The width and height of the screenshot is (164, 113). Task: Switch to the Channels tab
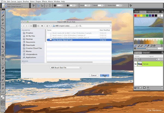pos(146,53)
